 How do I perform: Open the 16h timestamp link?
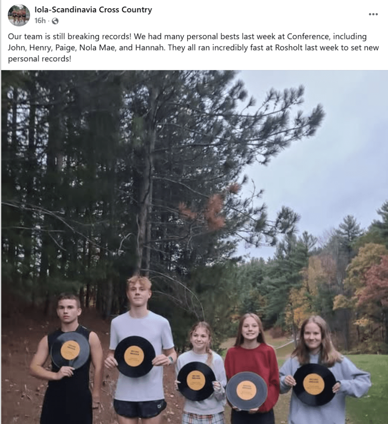point(40,21)
